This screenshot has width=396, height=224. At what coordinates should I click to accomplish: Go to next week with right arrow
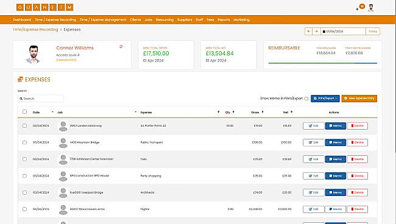[x=316, y=31]
